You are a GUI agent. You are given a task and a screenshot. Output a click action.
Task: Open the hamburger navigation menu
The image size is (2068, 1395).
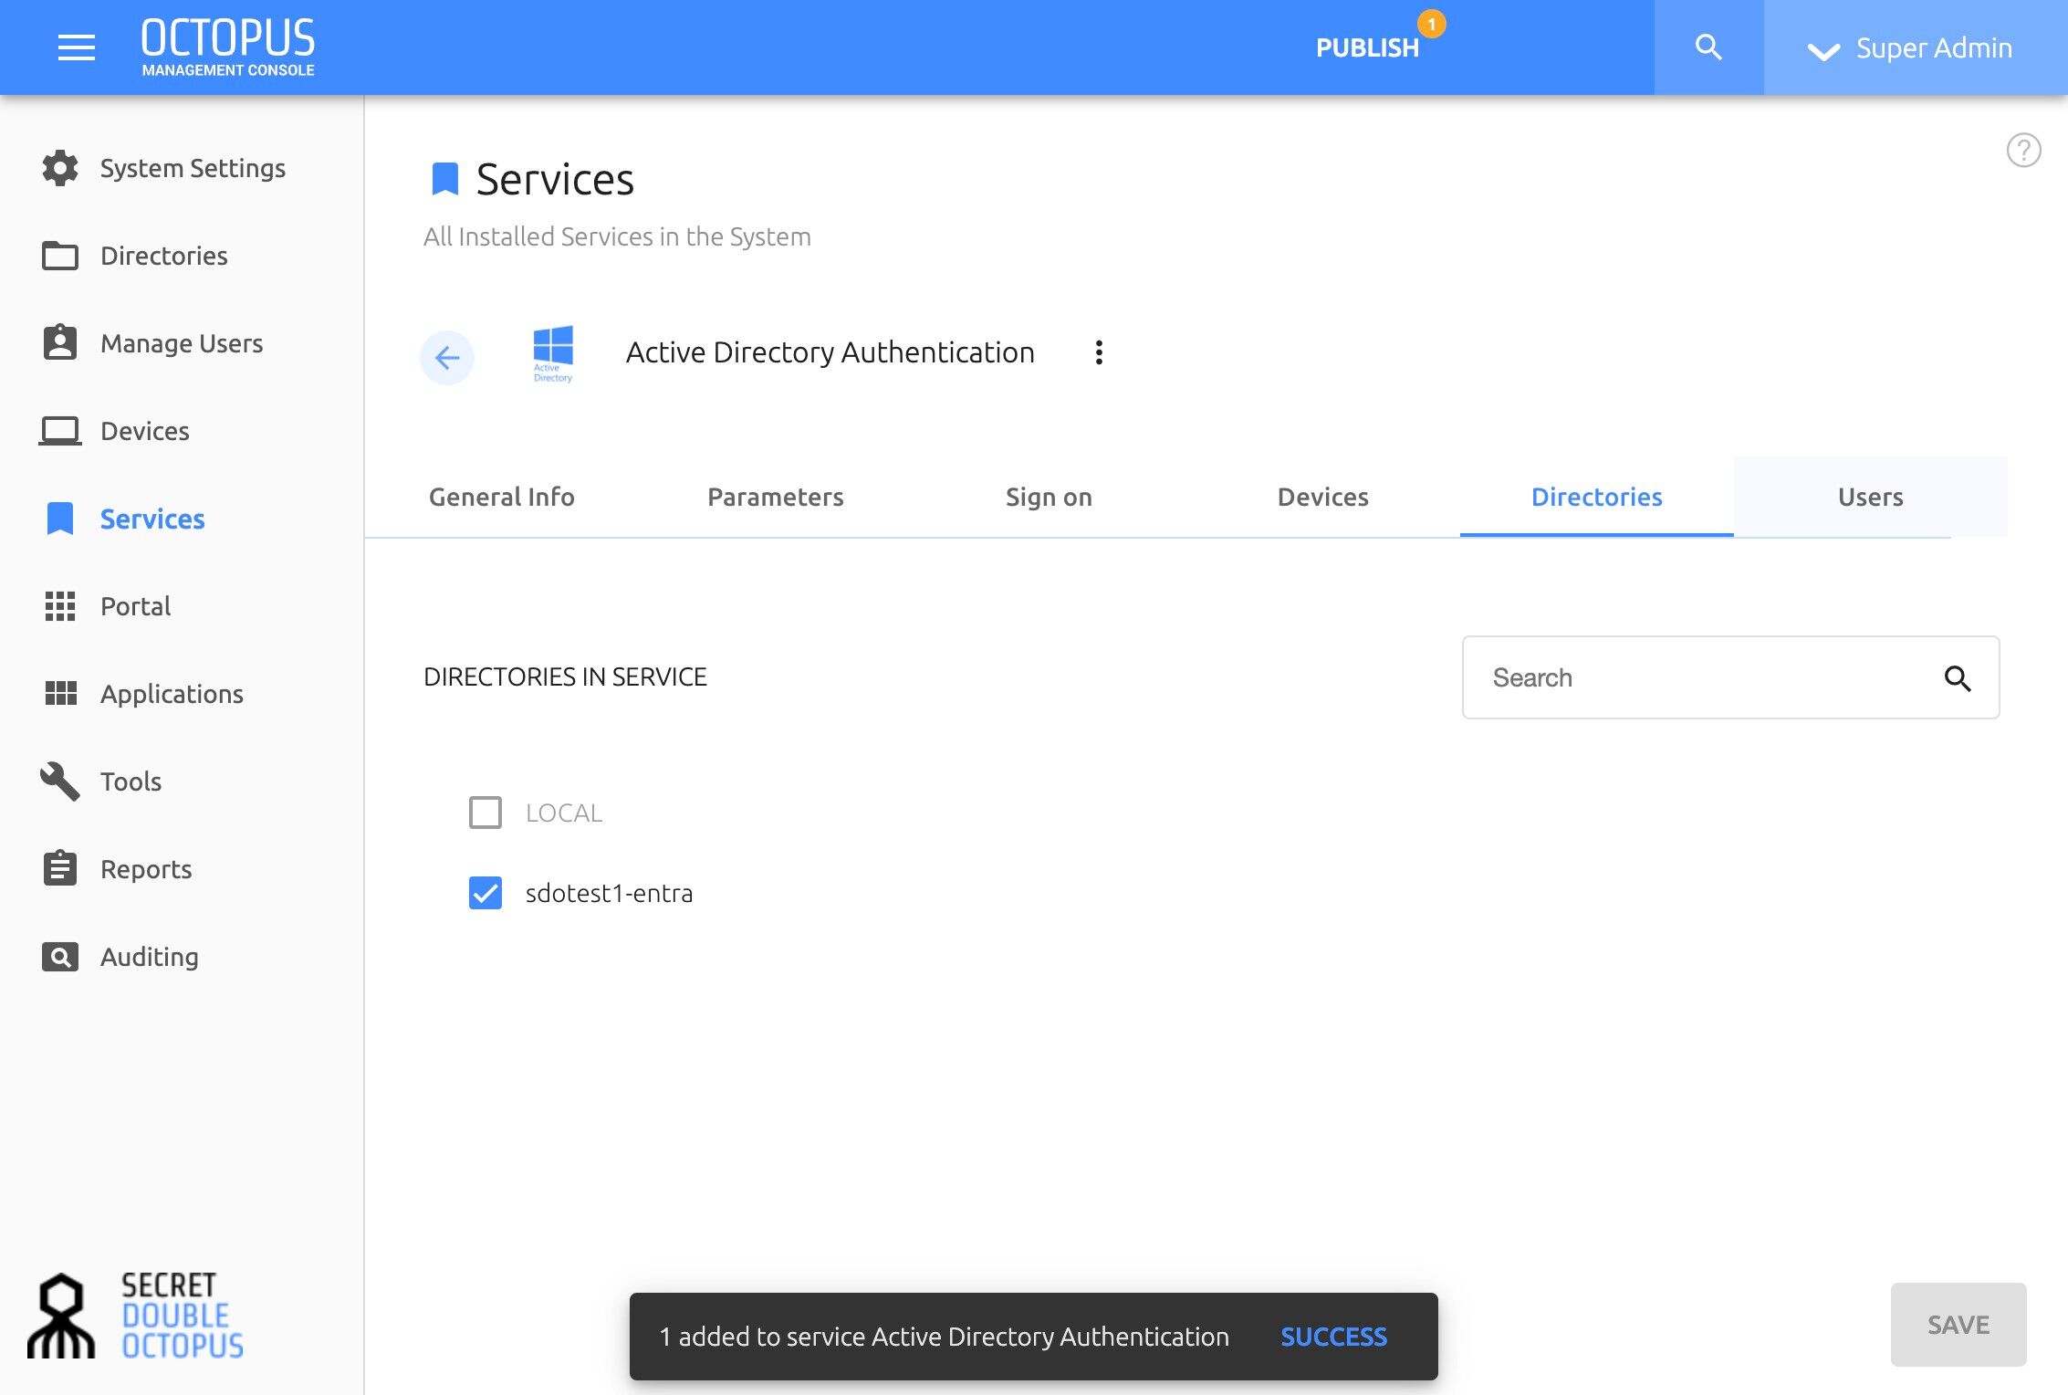77,47
